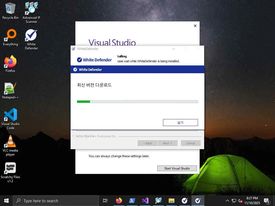
Task: Click Cancel in the WhiteDefender installer
Action: coord(191,143)
